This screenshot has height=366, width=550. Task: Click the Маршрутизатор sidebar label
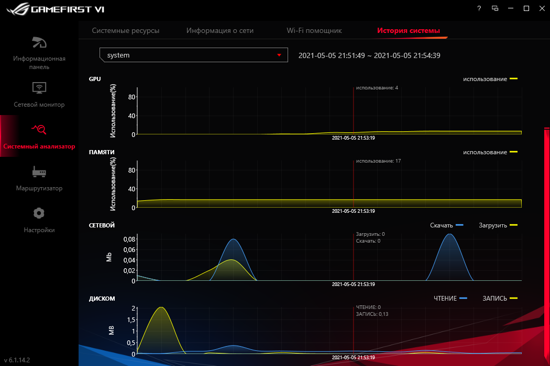tap(39, 188)
